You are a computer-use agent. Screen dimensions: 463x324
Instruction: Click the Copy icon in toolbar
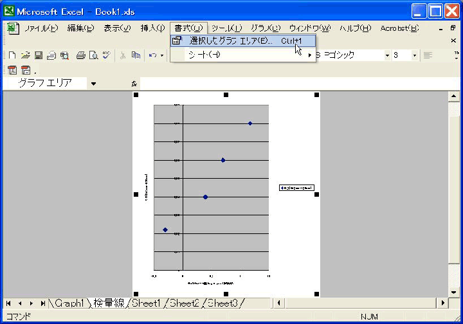(136, 55)
